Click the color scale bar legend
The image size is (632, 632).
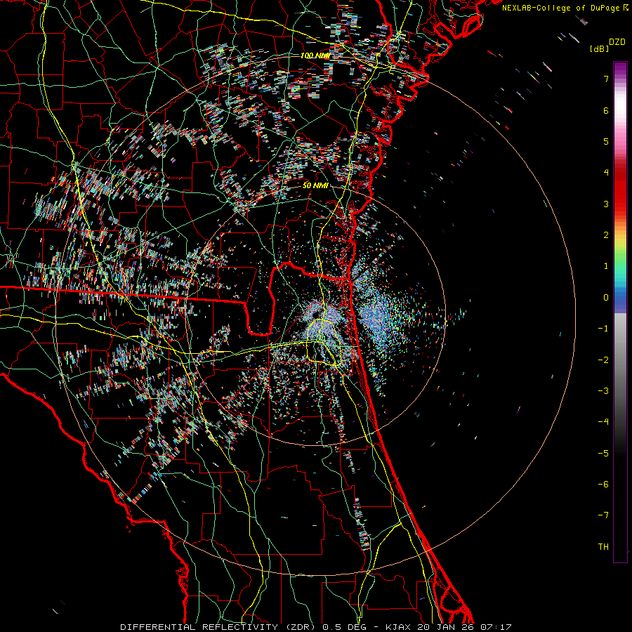click(620, 312)
